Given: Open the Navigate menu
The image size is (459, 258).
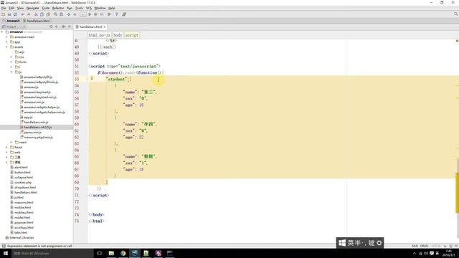Looking at the screenshot, I should 33,8.
